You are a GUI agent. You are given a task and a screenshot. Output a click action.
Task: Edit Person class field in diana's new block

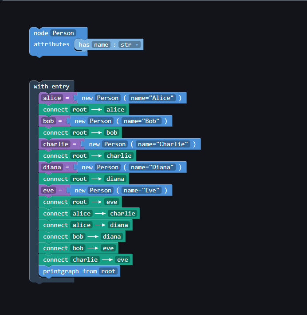tap(107, 167)
